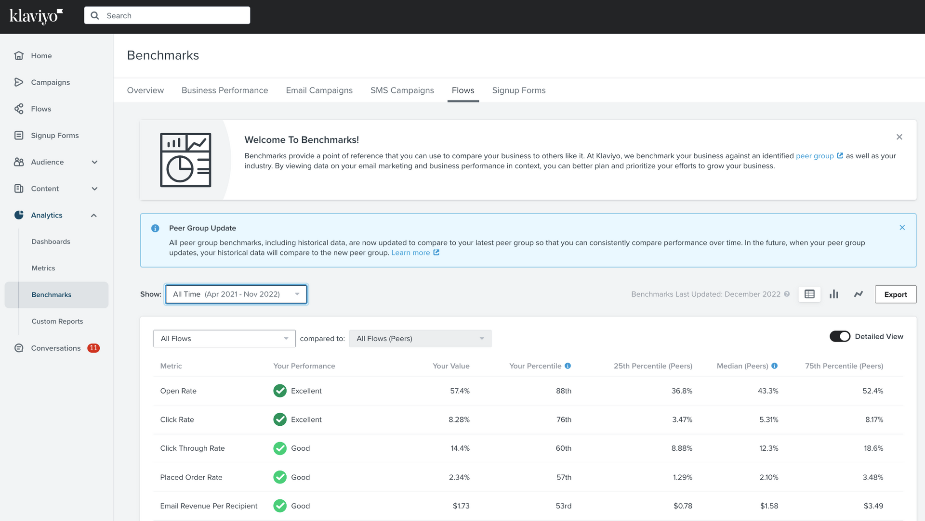
Task: Click the Your Performance column header
Action: pyautogui.click(x=304, y=366)
